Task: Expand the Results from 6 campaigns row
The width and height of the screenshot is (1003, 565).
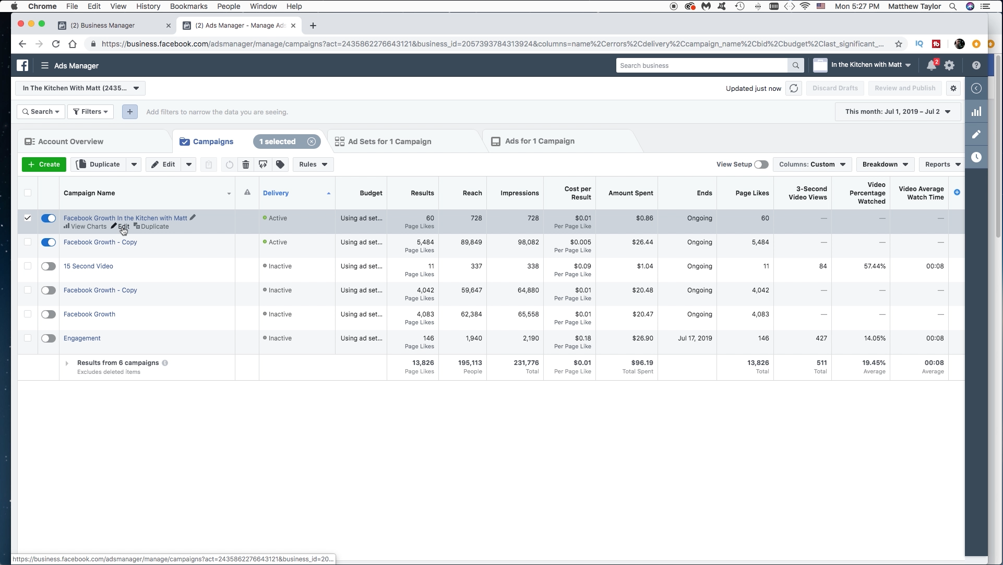Action: tap(67, 363)
